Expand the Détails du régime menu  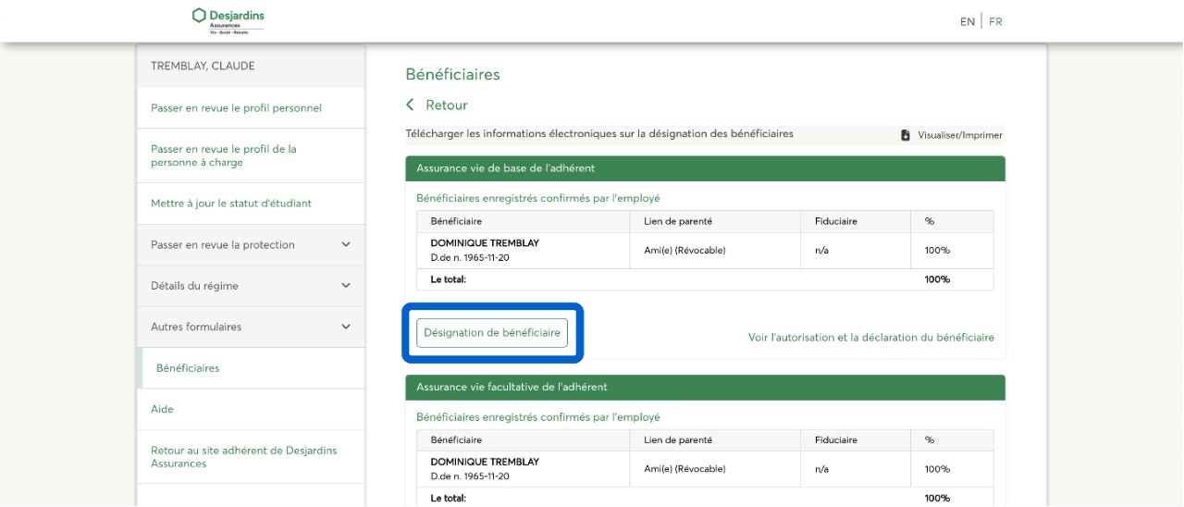(x=346, y=286)
